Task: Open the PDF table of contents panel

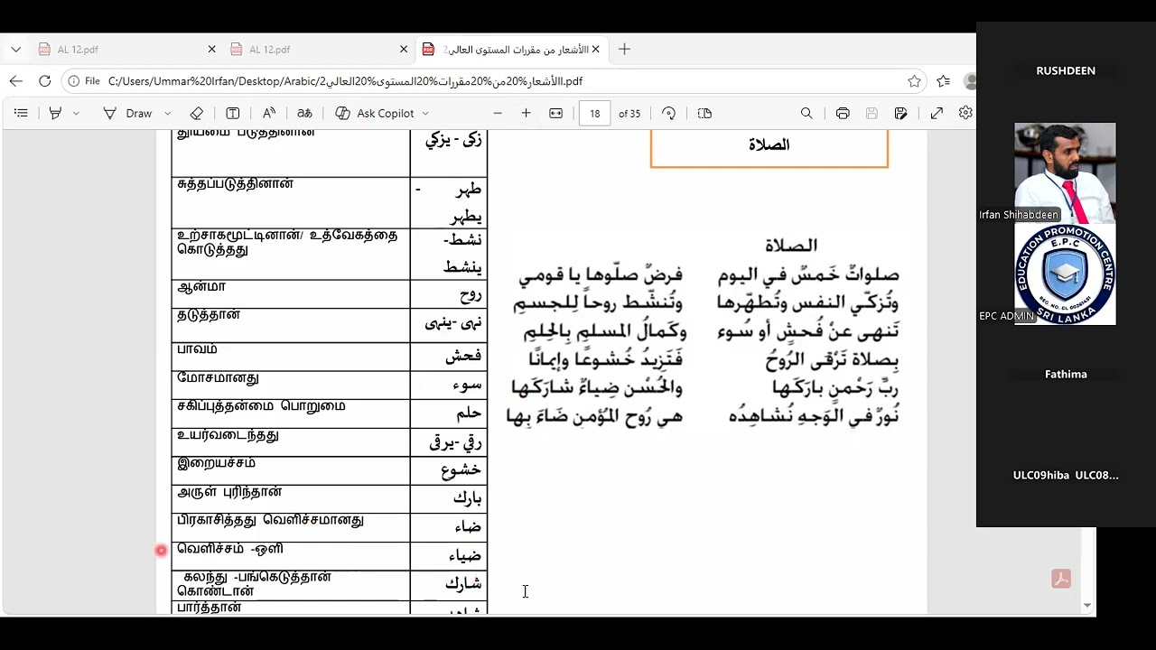Action: point(21,113)
